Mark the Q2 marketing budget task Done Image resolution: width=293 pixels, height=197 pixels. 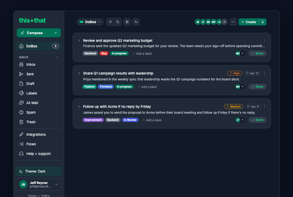pyautogui.click(x=257, y=54)
